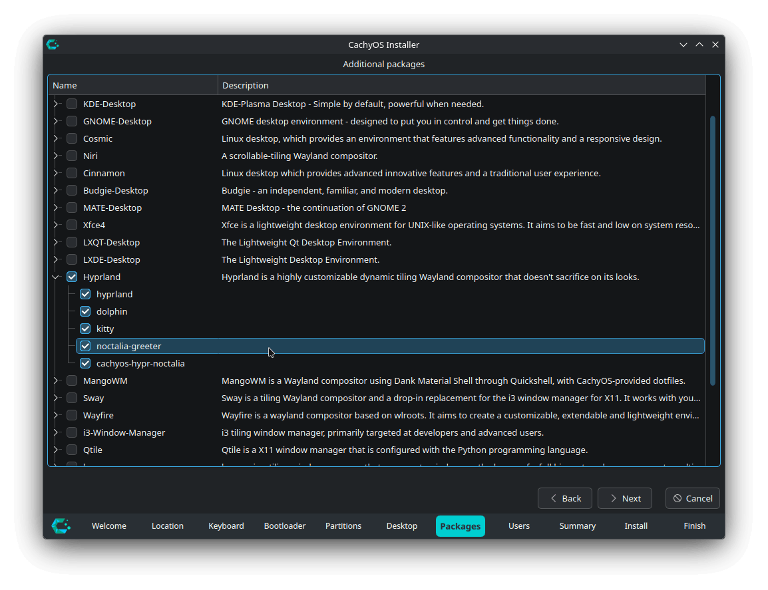Image resolution: width=768 pixels, height=590 pixels.
Task: Switch to the Keyboard step
Action: point(226,526)
